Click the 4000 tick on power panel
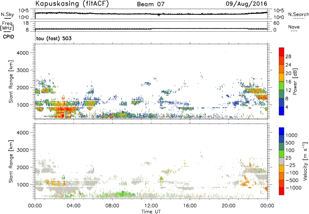Image resolution: width=309 pixels, height=214 pixels. (x=23, y=53)
